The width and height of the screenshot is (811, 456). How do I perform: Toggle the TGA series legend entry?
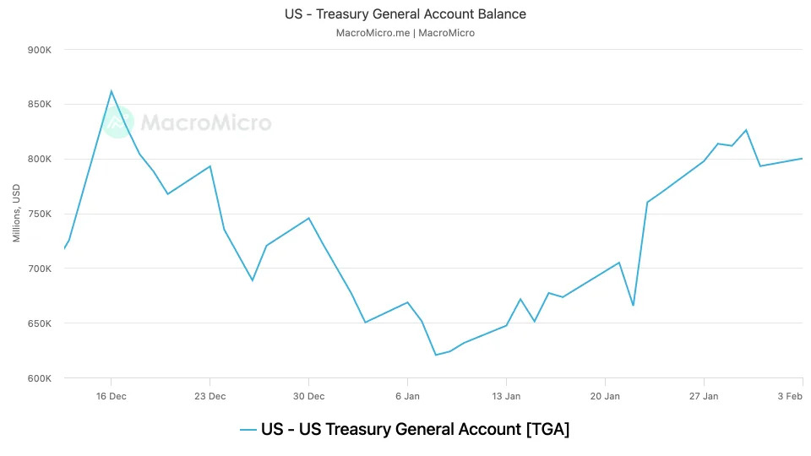pyautogui.click(x=405, y=429)
